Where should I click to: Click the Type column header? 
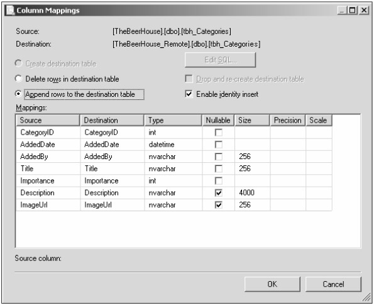click(173, 120)
